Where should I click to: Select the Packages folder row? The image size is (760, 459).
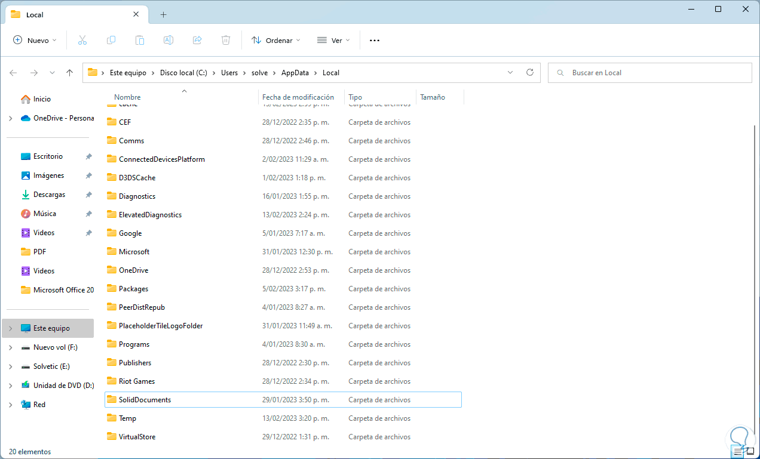283,289
